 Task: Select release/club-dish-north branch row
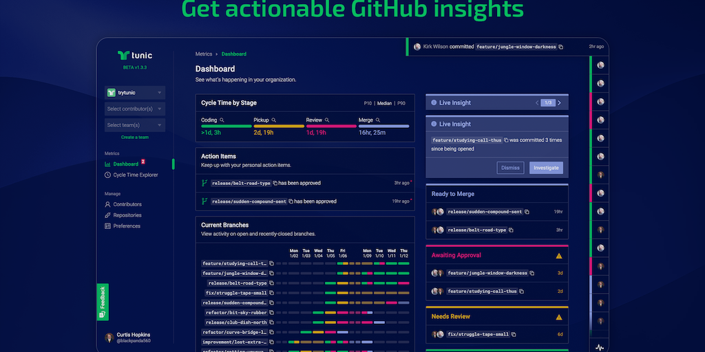[305, 322]
